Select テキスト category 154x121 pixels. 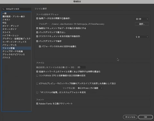click(16, 20)
